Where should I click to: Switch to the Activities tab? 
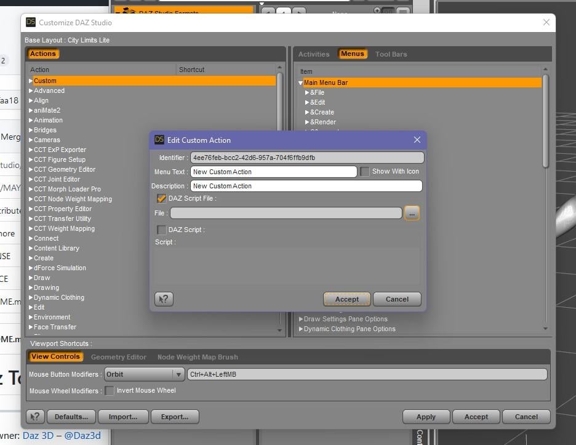coord(314,54)
